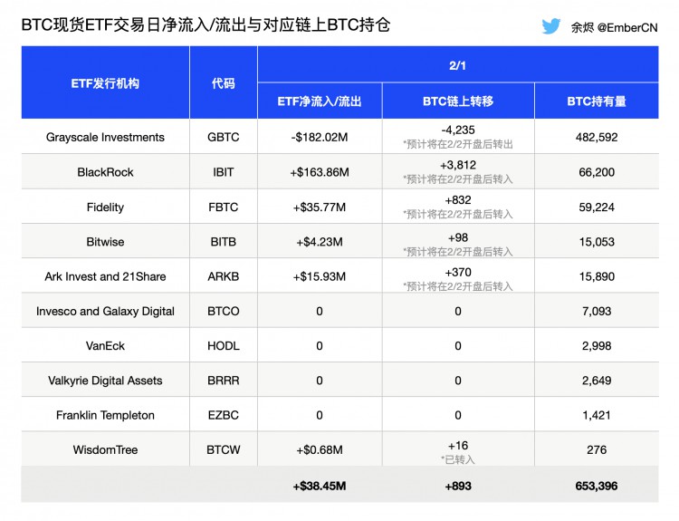Viewport: 679px width, 521px height.
Task: Click the +16 transfer value
Action: (458, 446)
